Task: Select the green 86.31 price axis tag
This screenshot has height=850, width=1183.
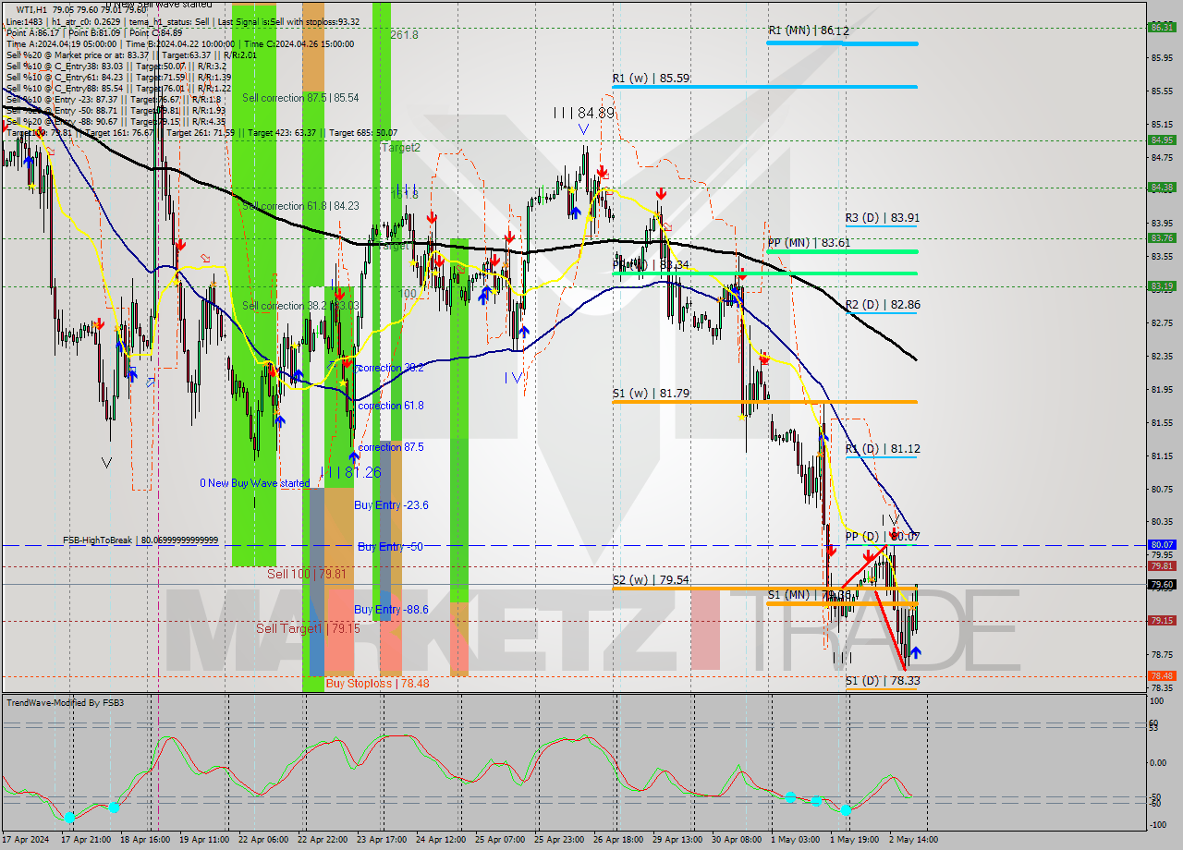Action: point(1162,27)
